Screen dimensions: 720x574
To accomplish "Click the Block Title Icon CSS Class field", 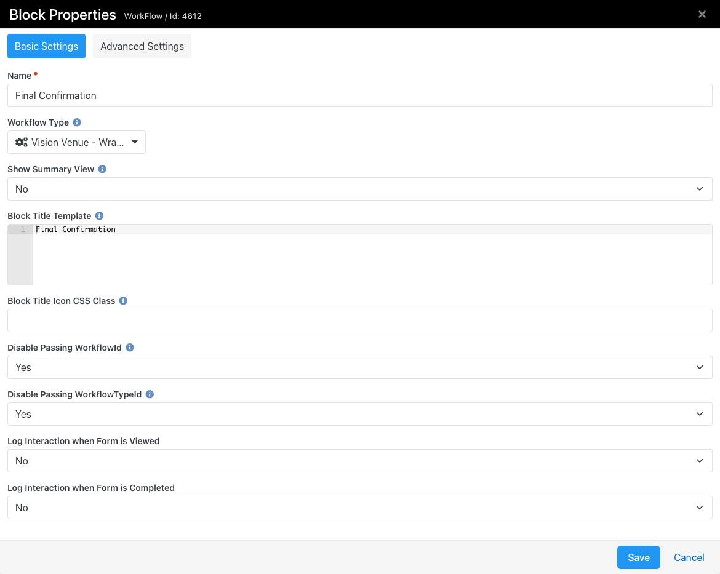I will [x=360, y=321].
